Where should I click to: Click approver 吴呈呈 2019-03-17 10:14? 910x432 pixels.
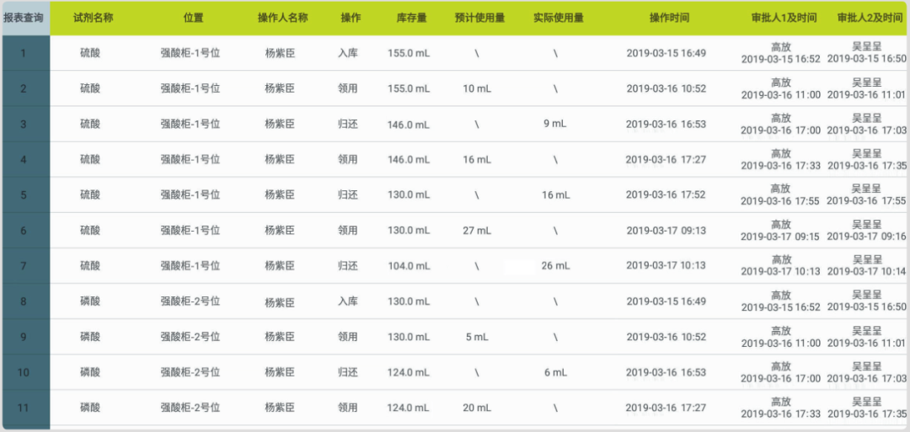pos(866,265)
